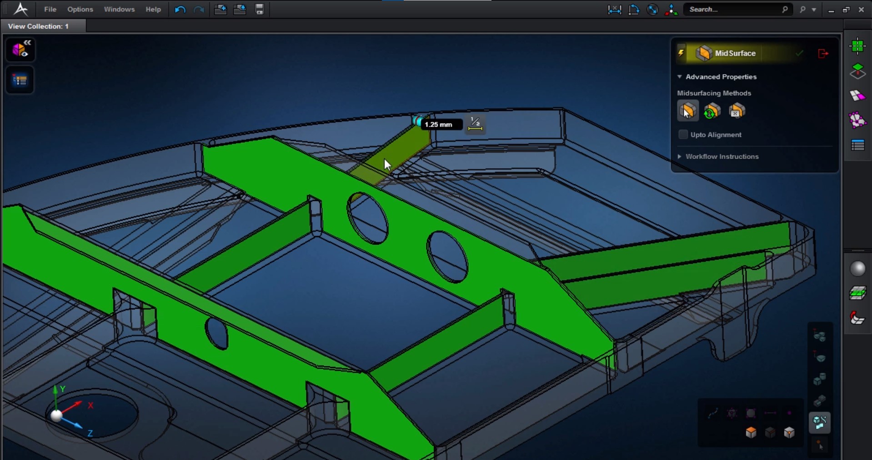Click the grey shading sphere icon
This screenshot has height=460, width=872.
pos(857,269)
